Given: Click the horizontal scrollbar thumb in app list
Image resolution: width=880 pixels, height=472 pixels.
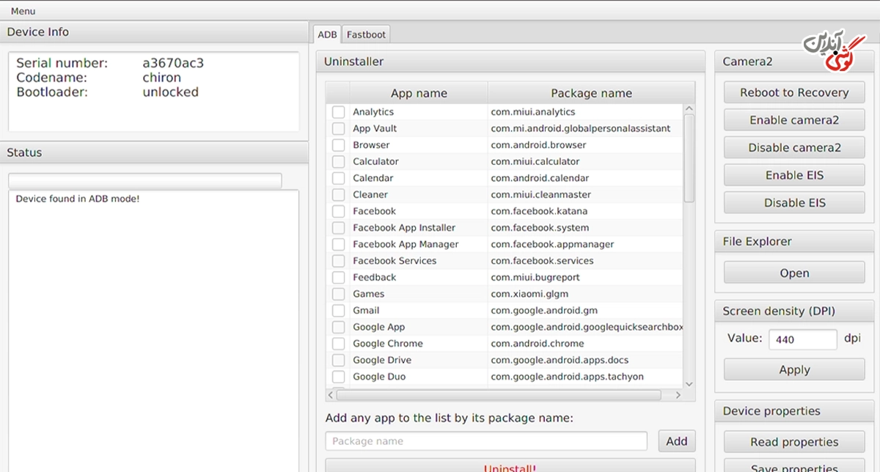Looking at the screenshot, I should pyautogui.click(x=499, y=395).
